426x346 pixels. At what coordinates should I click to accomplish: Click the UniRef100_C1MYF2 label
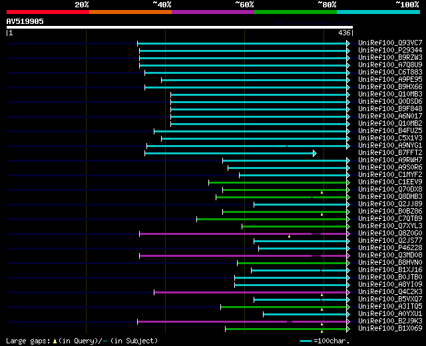coord(390,174)
